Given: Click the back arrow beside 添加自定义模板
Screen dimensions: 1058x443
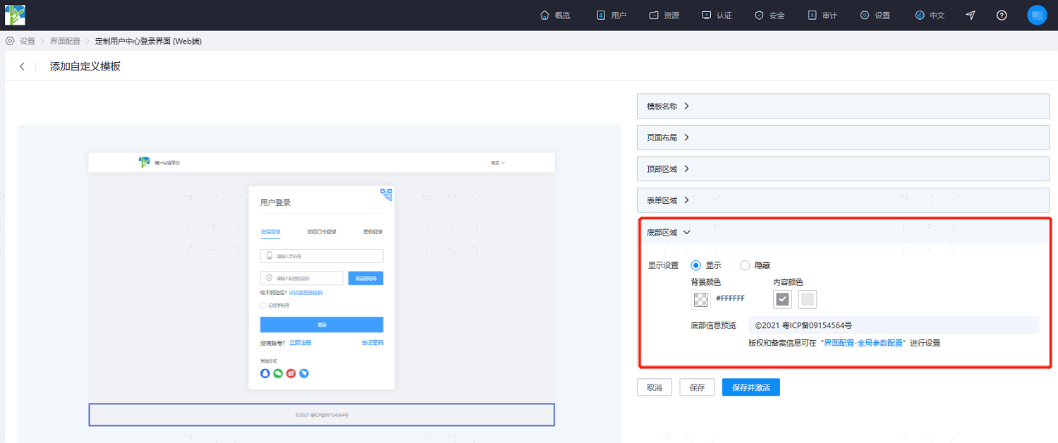Looking at the screenshot, I should click(x=22, y=66).
